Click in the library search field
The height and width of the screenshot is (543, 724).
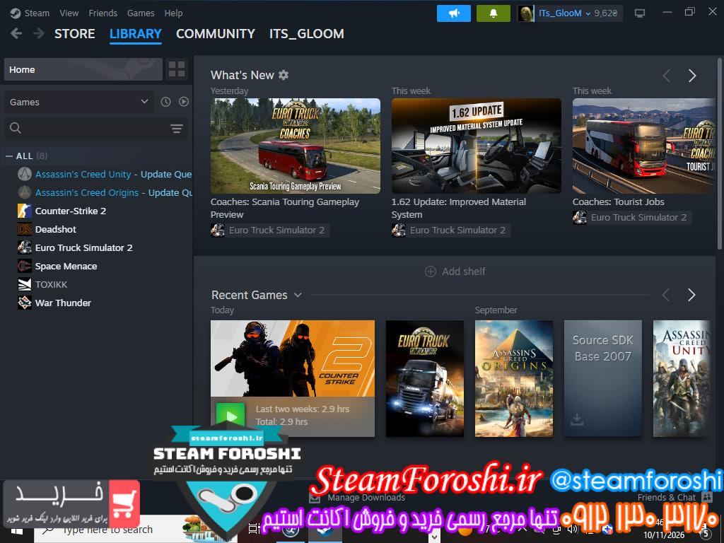(96, 128)
